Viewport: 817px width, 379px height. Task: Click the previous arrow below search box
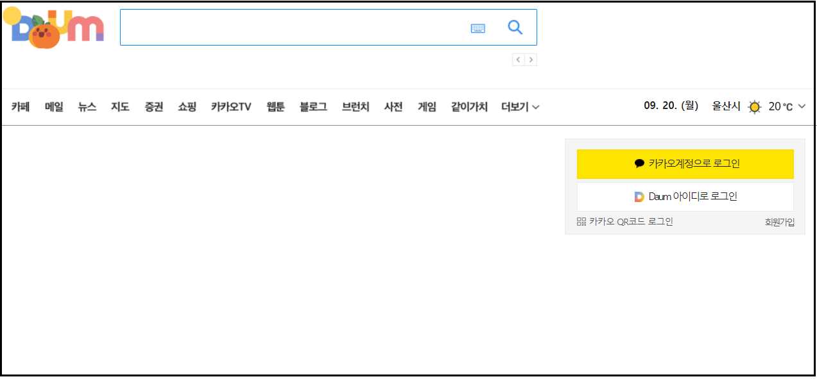519,60
